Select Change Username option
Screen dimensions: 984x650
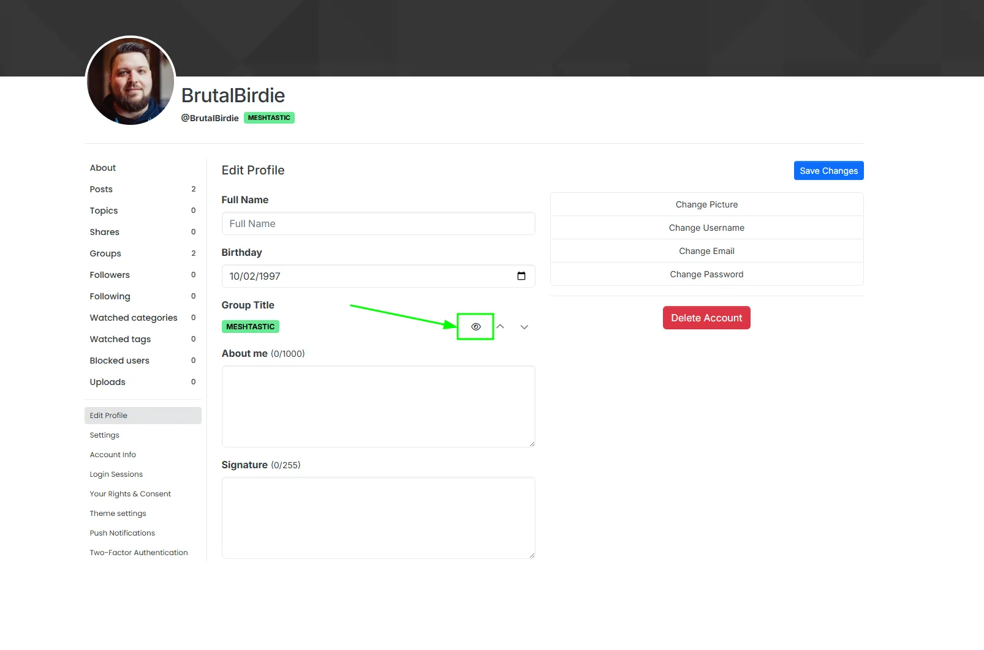click(x=706, y=228)
